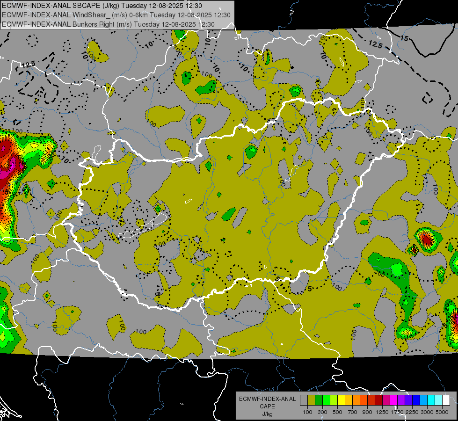Image resolution: width=458 pixels, height=421 pixels.
Task: Click the 100 label under the legend
Action: click(x=307, y=412)
